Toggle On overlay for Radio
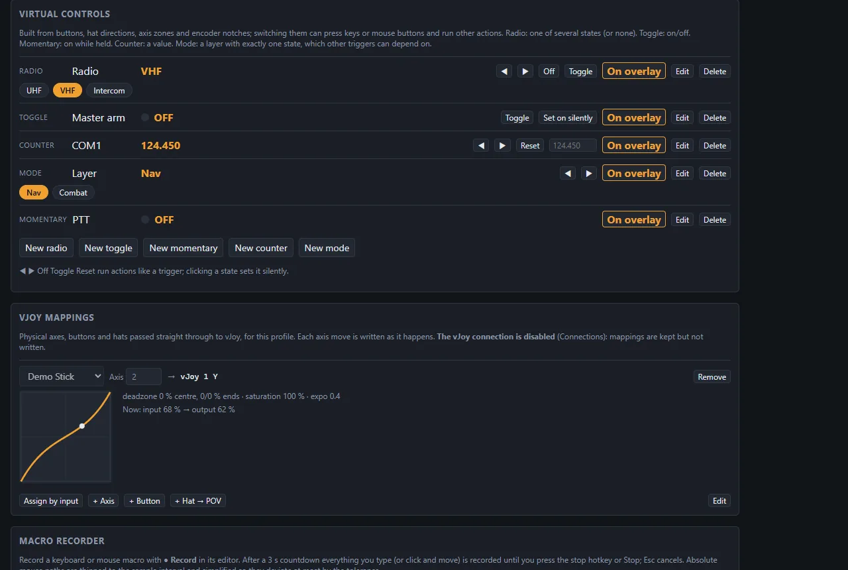848x570 pixels. (634, 71)
